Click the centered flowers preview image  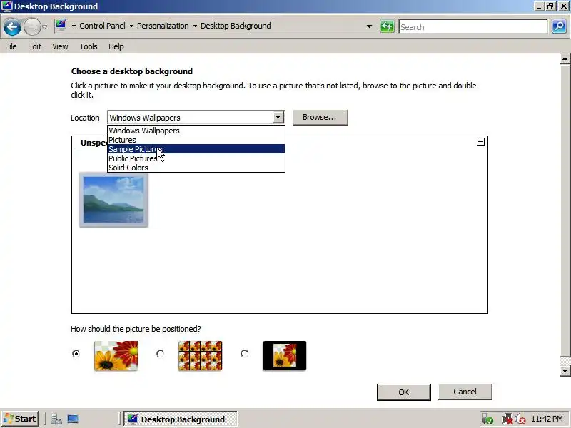(x=284, y=355)
